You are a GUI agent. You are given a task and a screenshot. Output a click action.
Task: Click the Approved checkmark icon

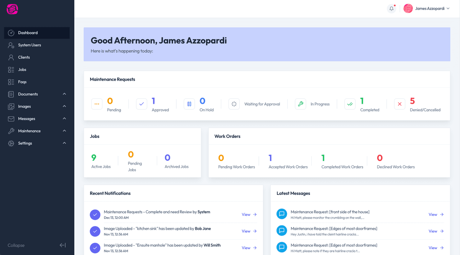pyautogui.click(x=141, y=104)
